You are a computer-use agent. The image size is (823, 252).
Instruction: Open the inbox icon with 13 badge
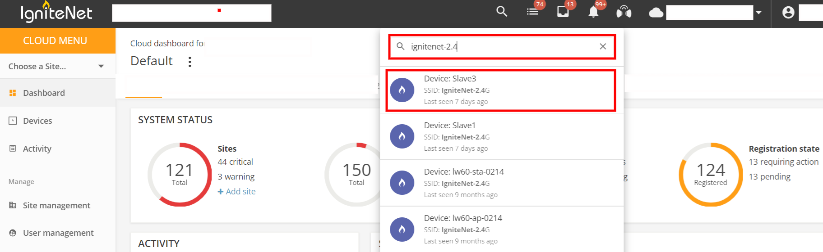(563, 12)
